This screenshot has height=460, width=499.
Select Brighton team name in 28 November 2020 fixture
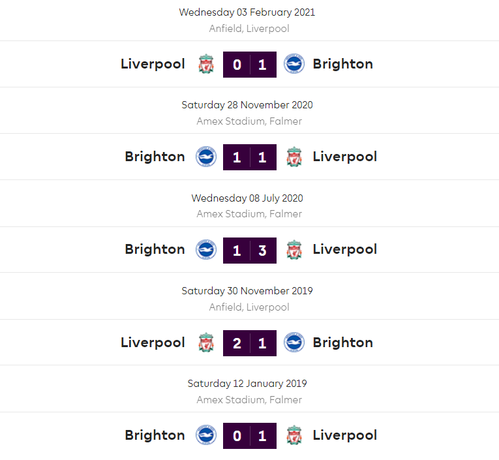click(155, 157)
